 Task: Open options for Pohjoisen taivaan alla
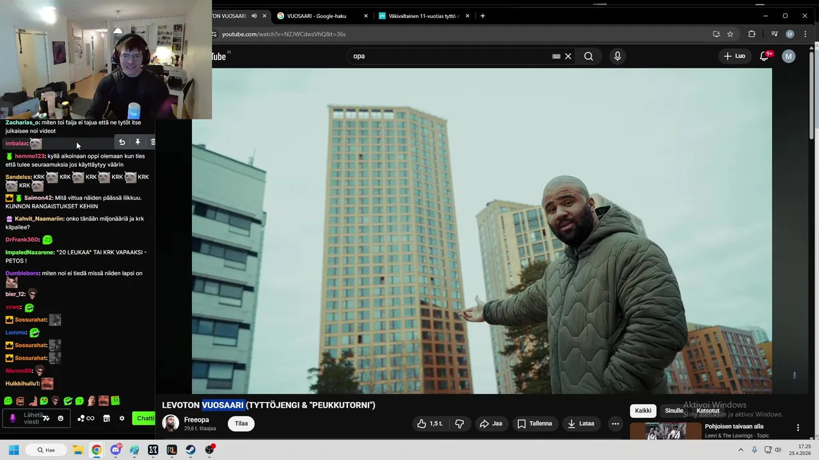click(x=798, y=427)
